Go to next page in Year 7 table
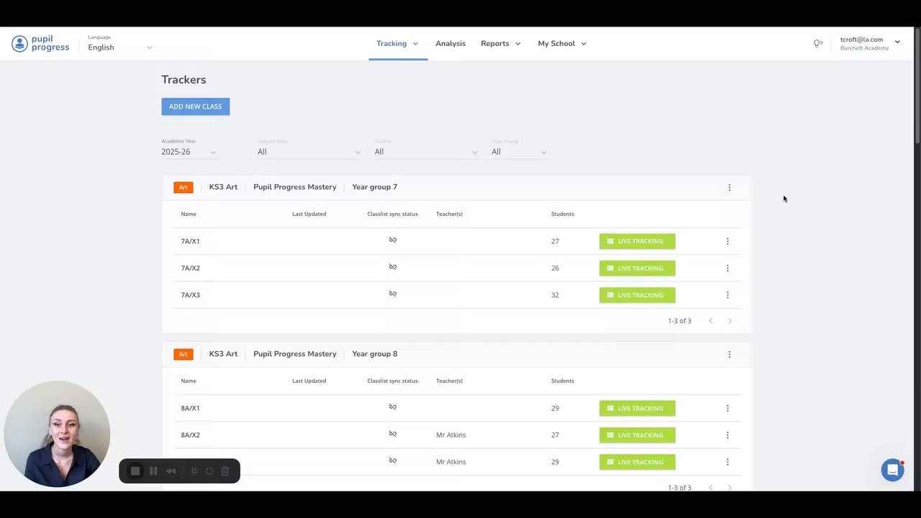 [730, 321]
